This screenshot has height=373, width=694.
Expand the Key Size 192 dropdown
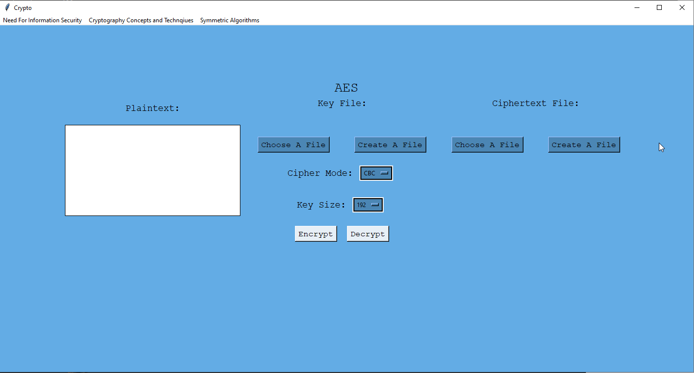pos(368,205)
